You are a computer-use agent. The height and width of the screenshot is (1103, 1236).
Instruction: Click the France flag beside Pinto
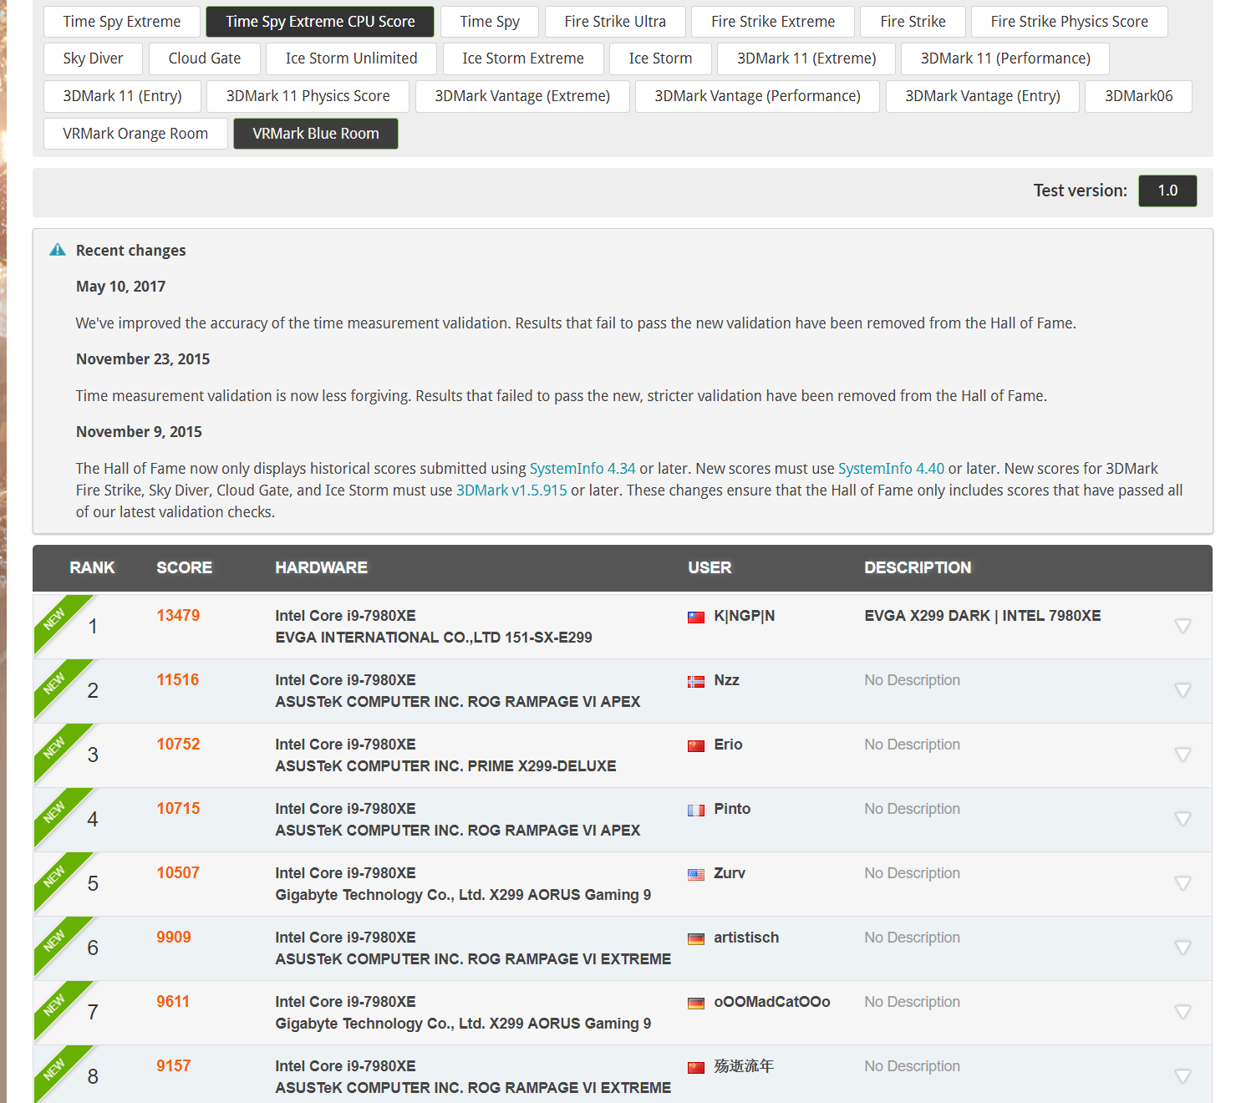pyautogui.click(x=696, y=811)
